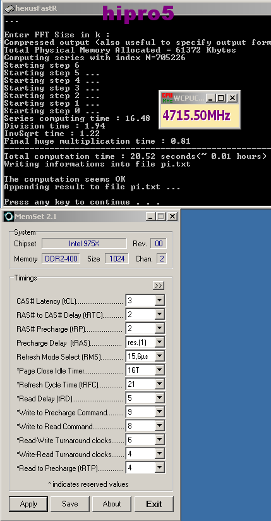
Task: Open Read to Precharge (tRTP) dropdown
Action: 160,468
